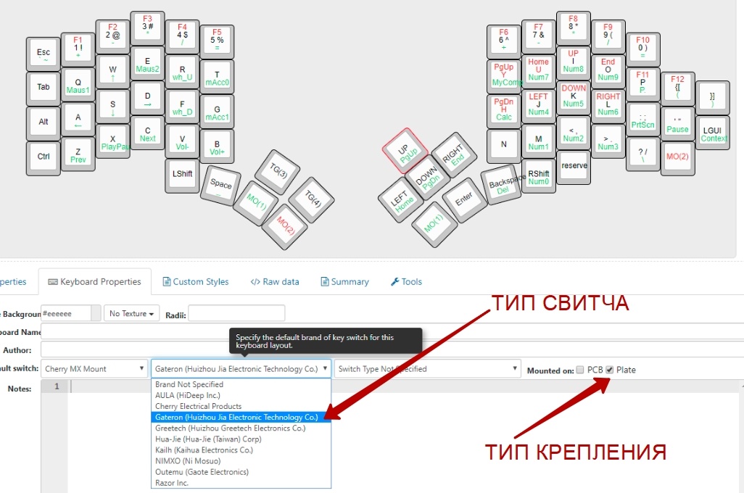Select the RShift Num0 key
Image resolution: width=744 pixels, height=493 pixels.
click(539, 175)
